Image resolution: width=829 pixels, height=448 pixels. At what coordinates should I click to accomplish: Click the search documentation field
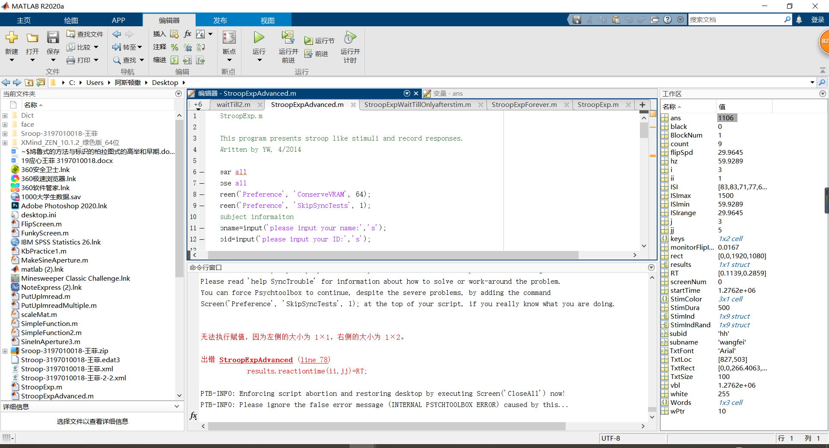point(735,19)
